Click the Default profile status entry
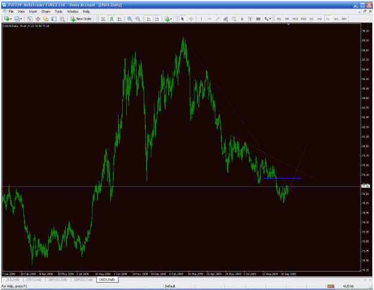This screenshot has height=290, width=374. (x=170, y=286)
